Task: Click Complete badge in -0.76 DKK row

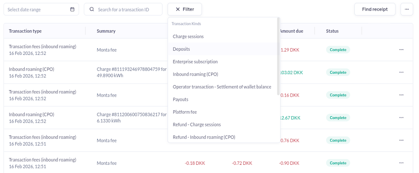Action: pos(338,141)
